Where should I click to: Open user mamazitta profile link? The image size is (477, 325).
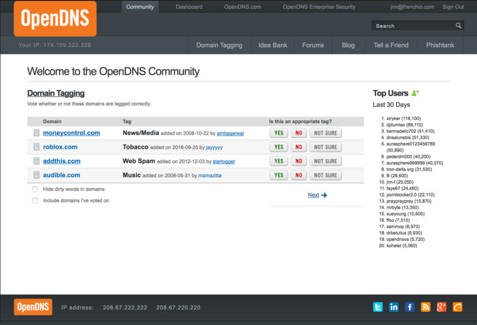tap(210, 176)
